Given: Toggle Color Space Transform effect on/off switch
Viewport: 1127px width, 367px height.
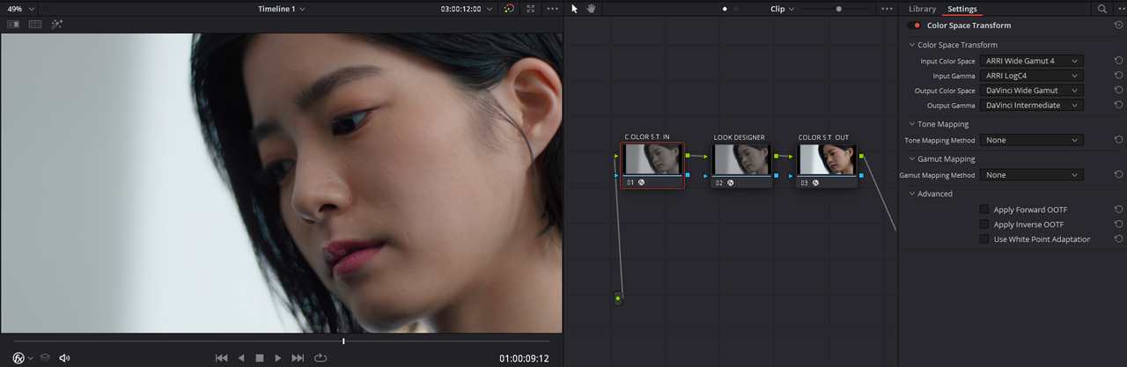Looking at the screenshot, I should [x=916, y=26].
